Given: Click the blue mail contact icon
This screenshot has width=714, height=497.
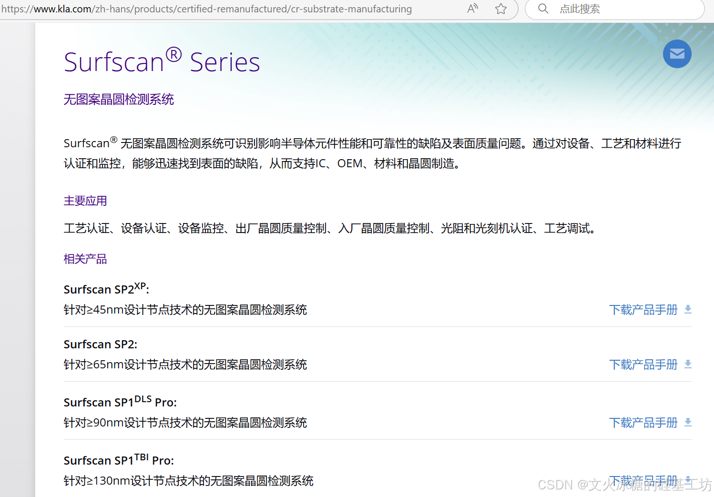Looking at the screenshot, I should (677, 54).
